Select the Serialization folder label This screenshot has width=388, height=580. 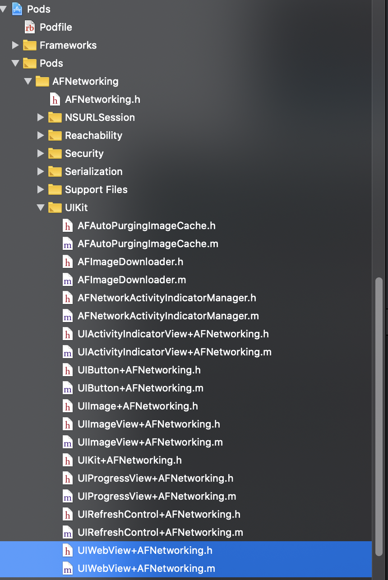pos(94,171)
